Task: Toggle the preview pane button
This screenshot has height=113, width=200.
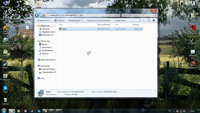Action: tap(148, 20)
